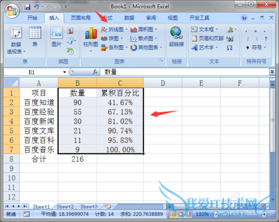Image resolution: width=279 pixels, height=222 pixels.
Task: Select cell showing 81.02%
Action: [x=120, y=121]
